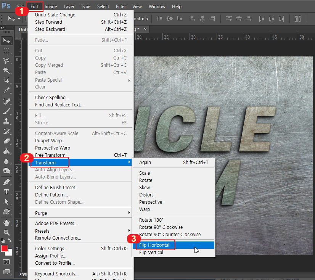Expand the Paste Special submenu
The width and height of the screenshot is (315, 280).
(80, 80)
